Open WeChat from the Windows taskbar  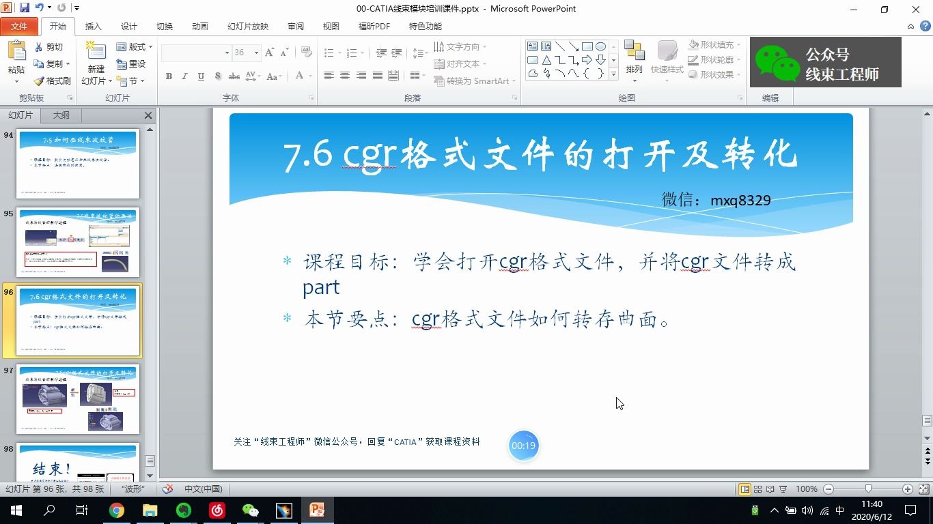tap(251, 510)
